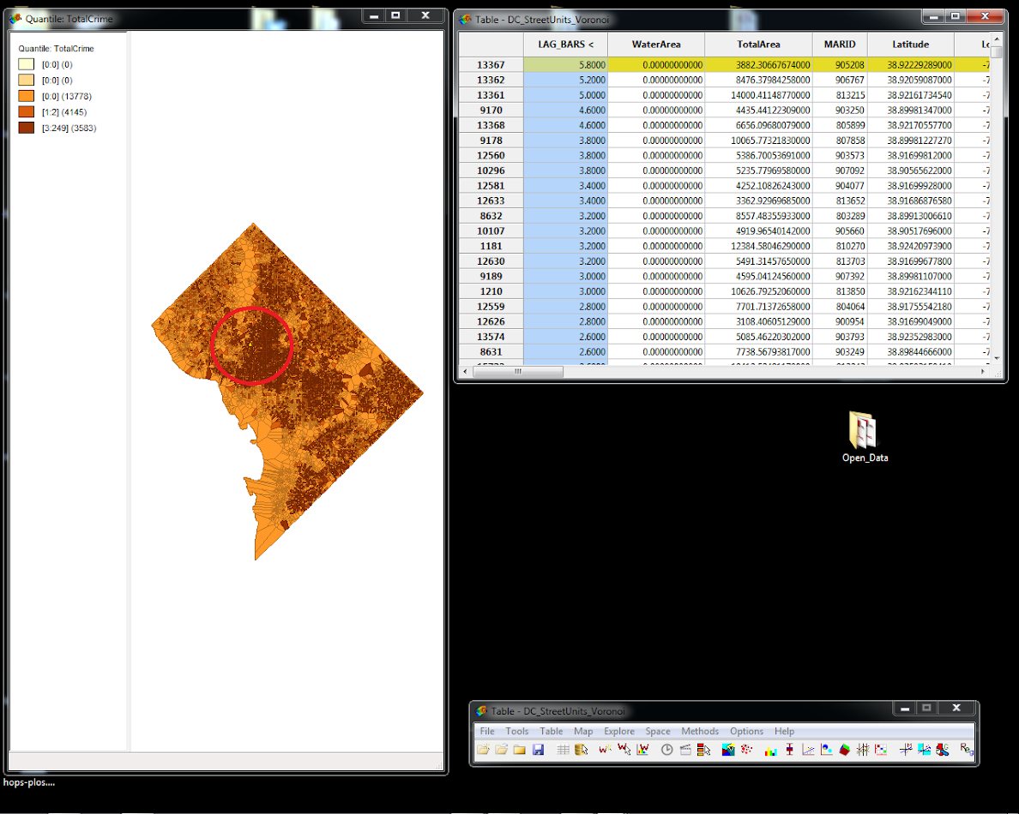Click the [3:249] (3583) dark legend swatch
The height and width of the screenshot is (814, 1019).
(x=26, y=128)
